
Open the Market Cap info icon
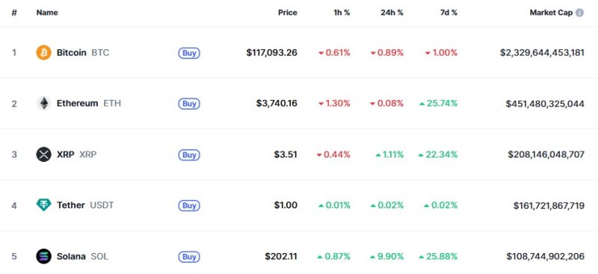(x=579, y=13)
